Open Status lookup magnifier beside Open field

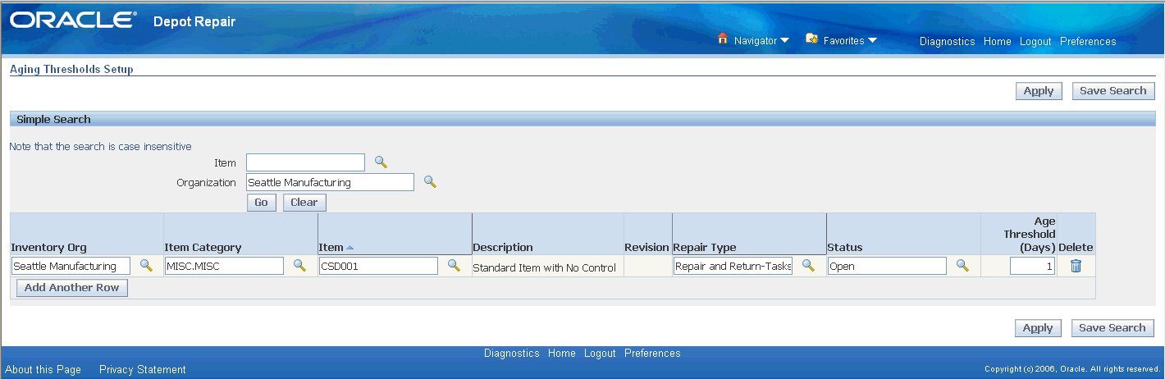point(962,265)
